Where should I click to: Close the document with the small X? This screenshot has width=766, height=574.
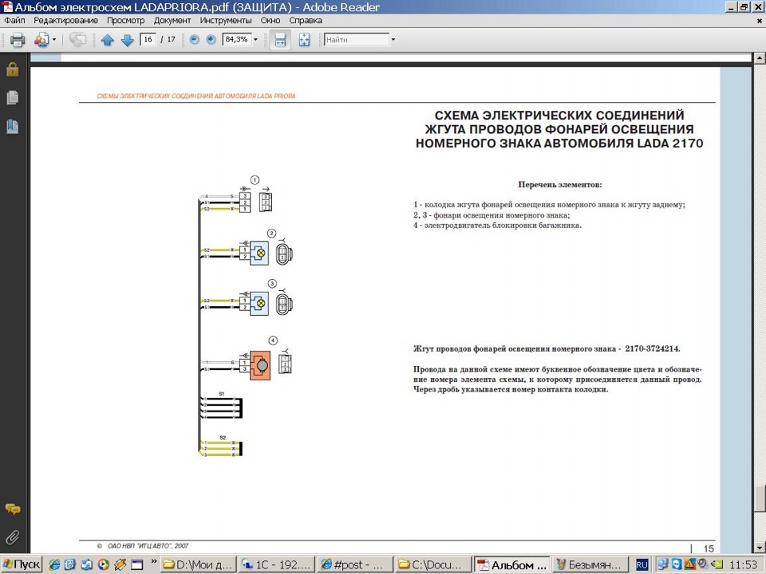click(x=759, y=21)
